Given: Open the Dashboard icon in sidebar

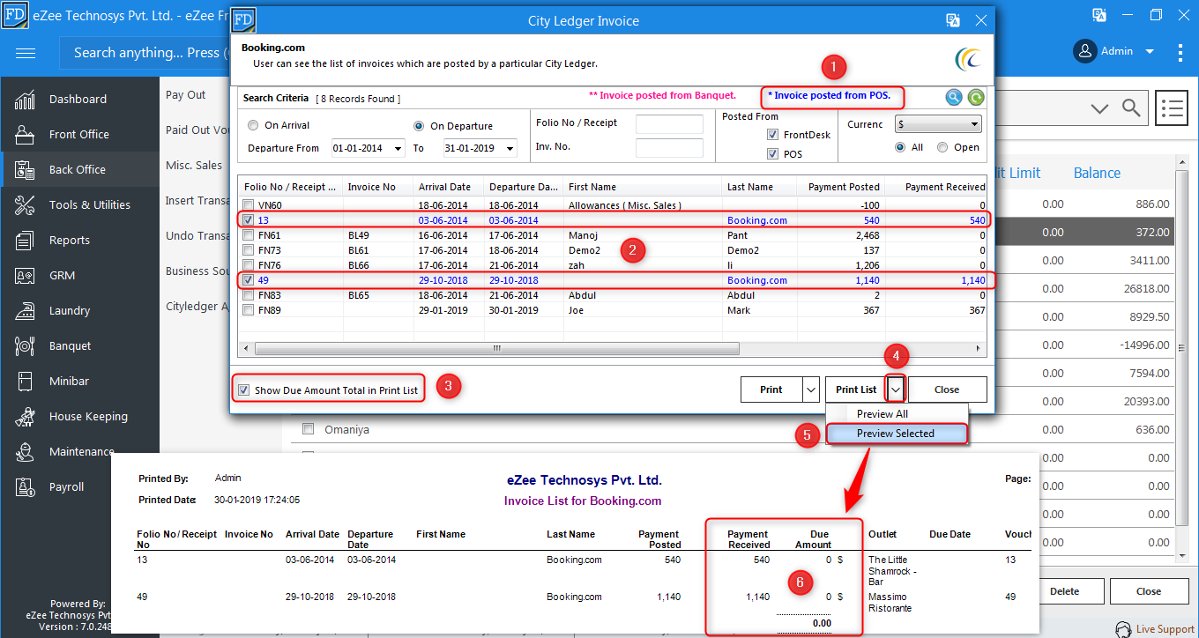Looking at the screenshot, I should point(25,100).
